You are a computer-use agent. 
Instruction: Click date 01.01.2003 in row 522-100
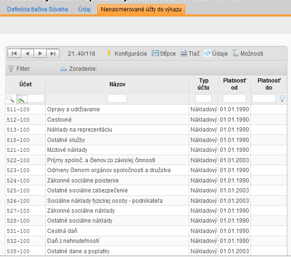coord(234,160)
